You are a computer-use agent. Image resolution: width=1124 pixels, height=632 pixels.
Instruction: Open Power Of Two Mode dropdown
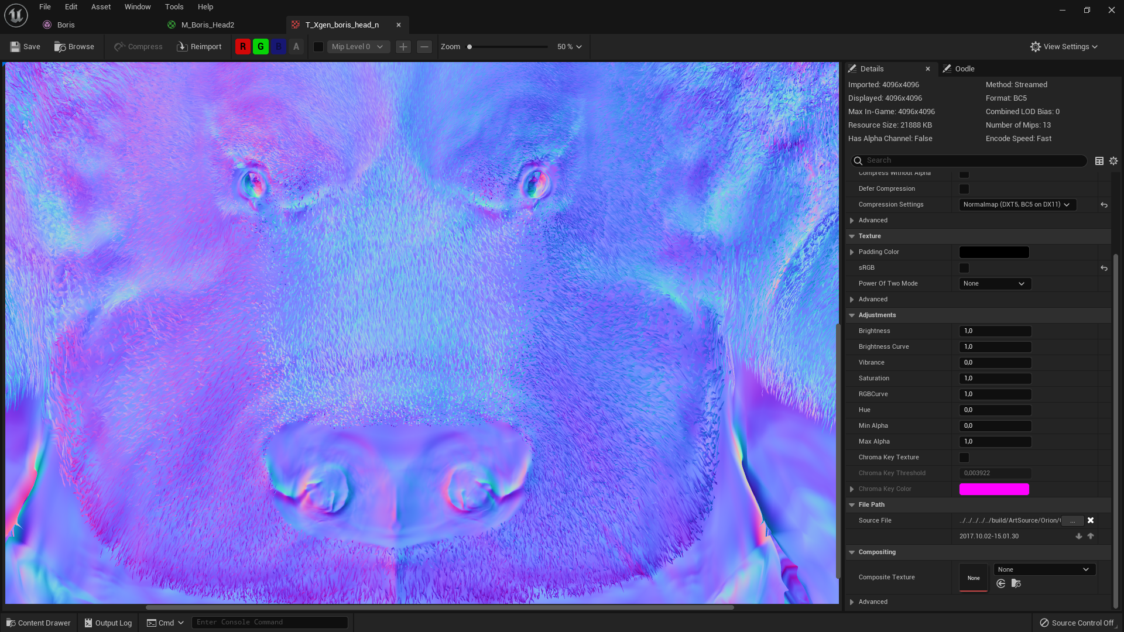(995, 284)
